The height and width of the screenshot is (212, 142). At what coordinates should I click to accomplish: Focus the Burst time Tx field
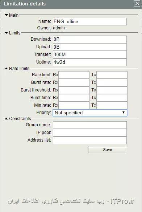pyautogui.click(x=112, y=98)
